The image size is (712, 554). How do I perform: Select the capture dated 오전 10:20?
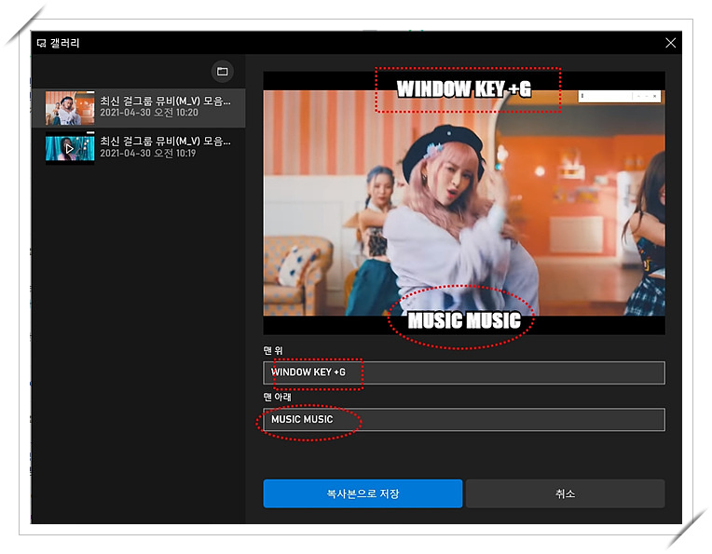[x=139, y=108]
